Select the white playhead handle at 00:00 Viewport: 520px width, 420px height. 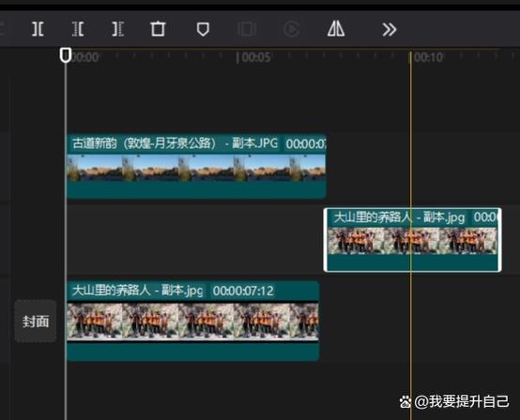pyautogui.click(x=66, y=55)
